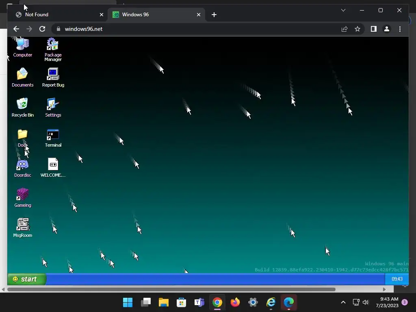Click the horizontal scrollbar thumb
The height and width of the screenshot is (312, 416).
[x=171, y=289]
